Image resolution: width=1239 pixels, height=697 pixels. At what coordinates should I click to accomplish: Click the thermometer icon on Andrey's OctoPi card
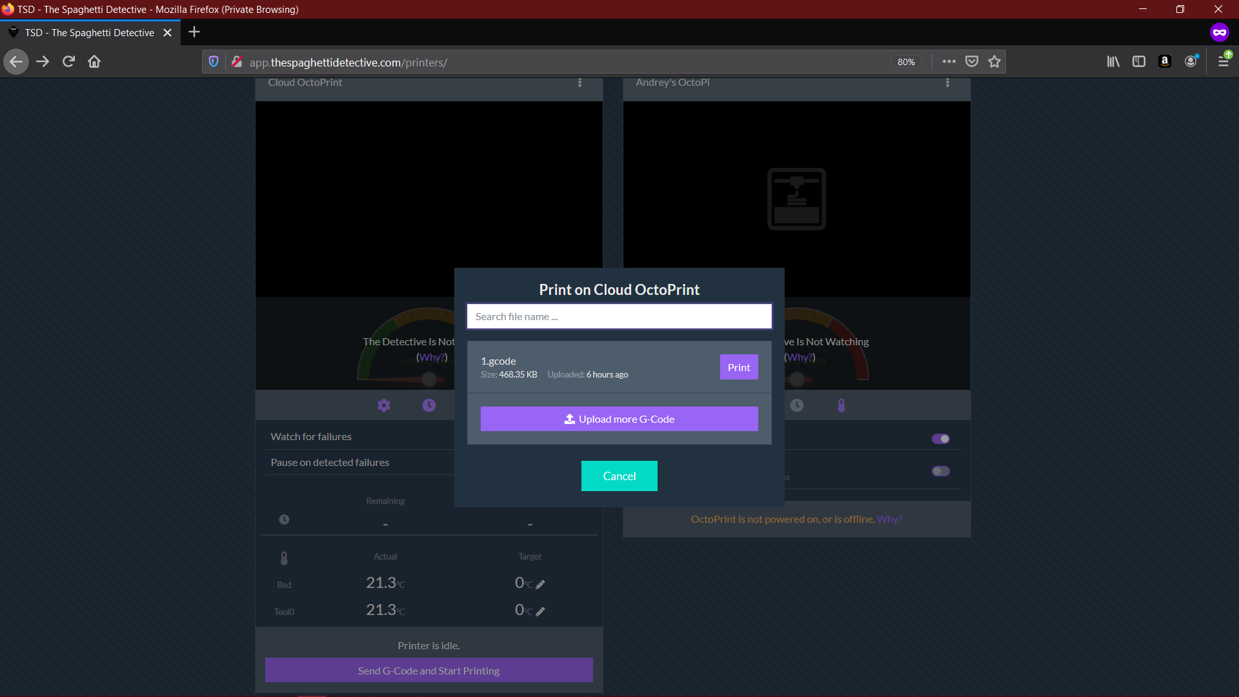(841, 405)
